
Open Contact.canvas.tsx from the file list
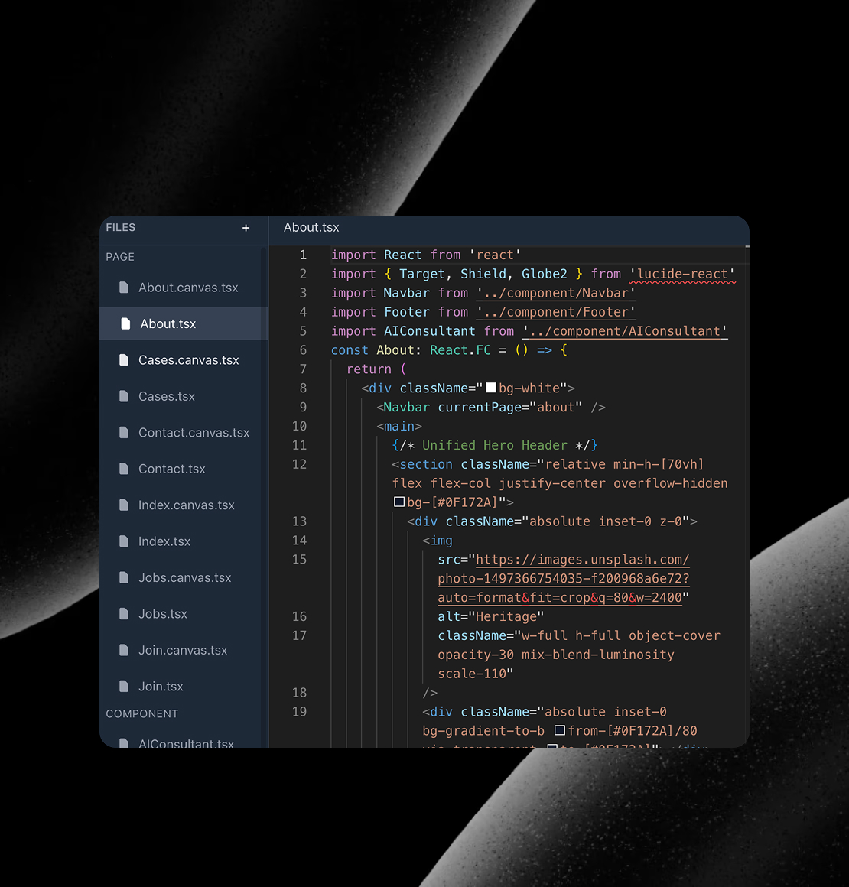click(x=194, y=433)
